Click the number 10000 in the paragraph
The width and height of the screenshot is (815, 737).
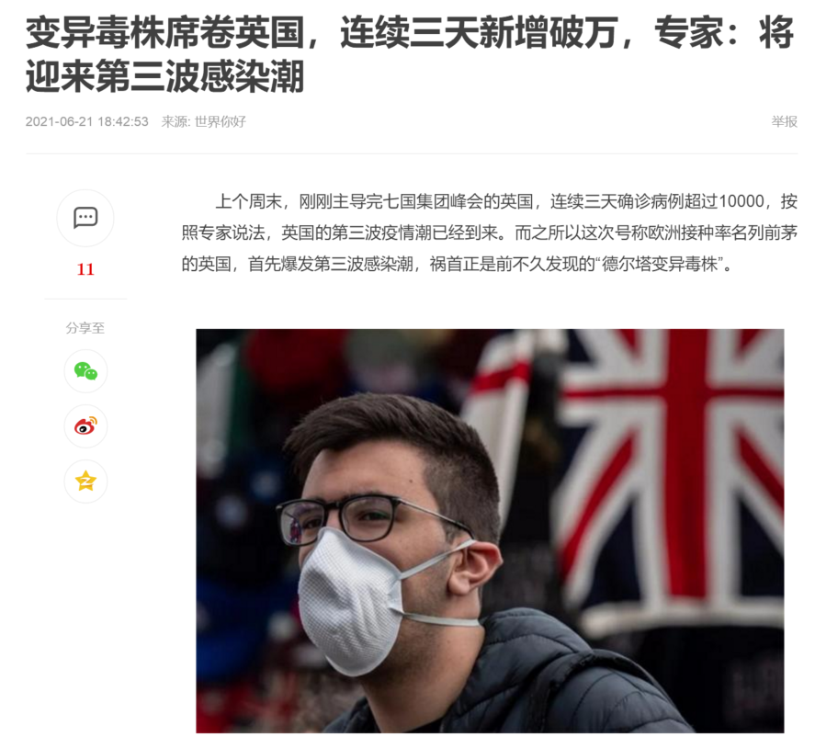(741, 201)
